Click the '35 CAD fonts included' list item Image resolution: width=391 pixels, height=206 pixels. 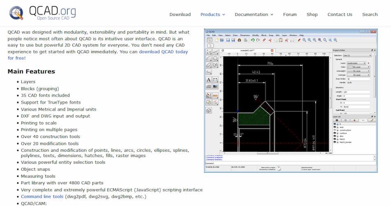click(x=45, y=95)
